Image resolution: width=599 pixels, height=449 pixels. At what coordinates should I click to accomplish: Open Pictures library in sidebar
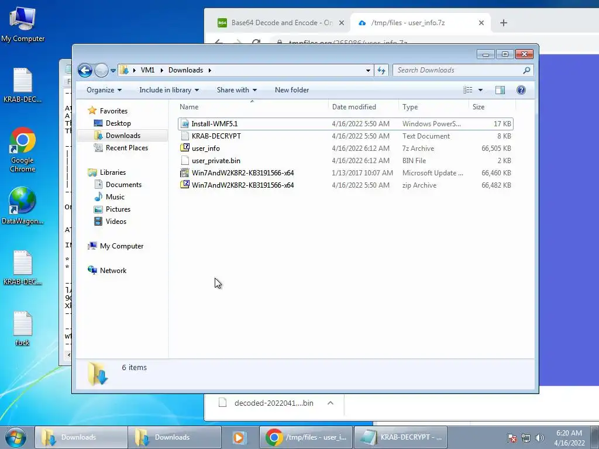point(118,209)
